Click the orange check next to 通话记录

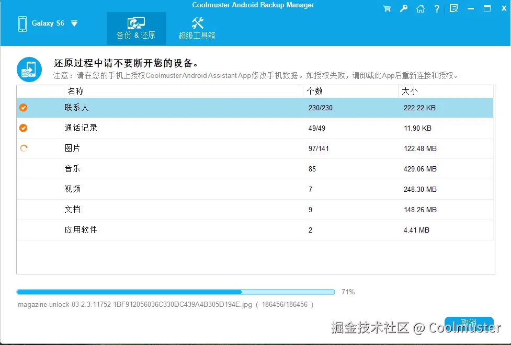click(x=23, y=128)
